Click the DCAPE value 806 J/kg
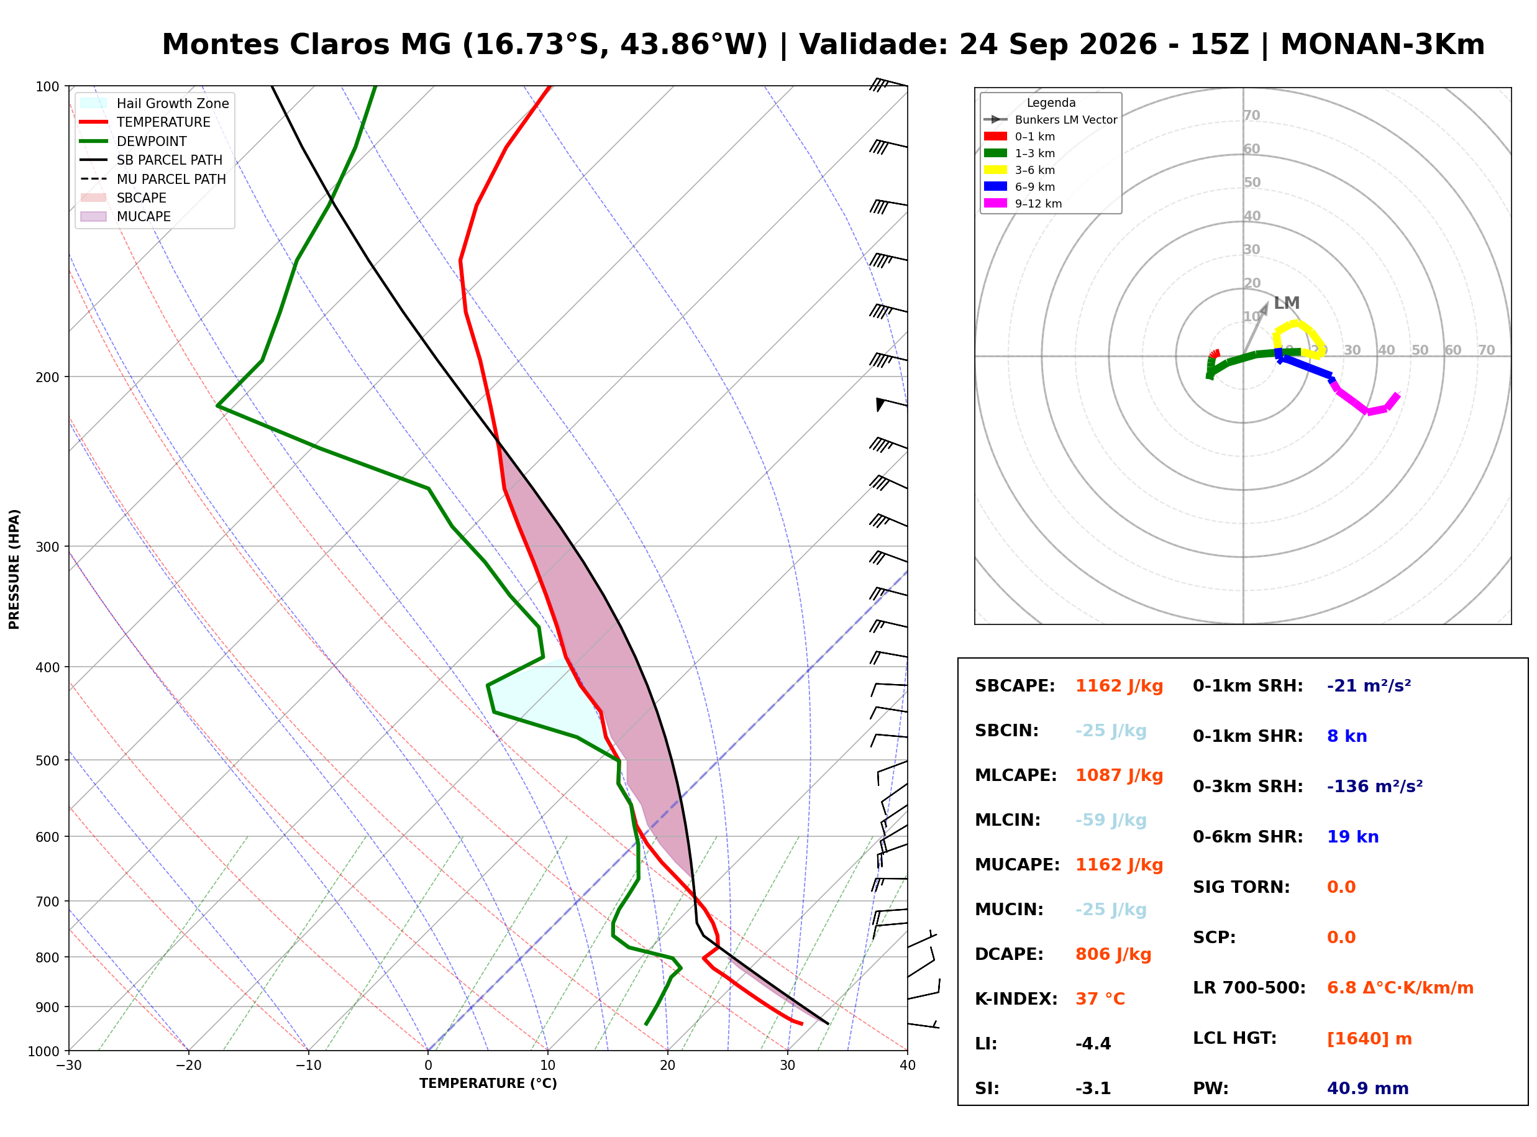 (x=1113, y=954)
